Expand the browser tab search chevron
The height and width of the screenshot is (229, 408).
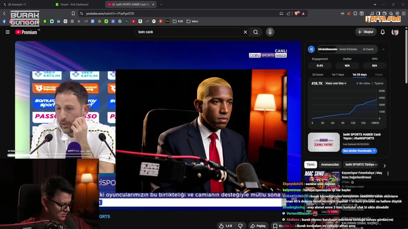click(x=375, y=4)
